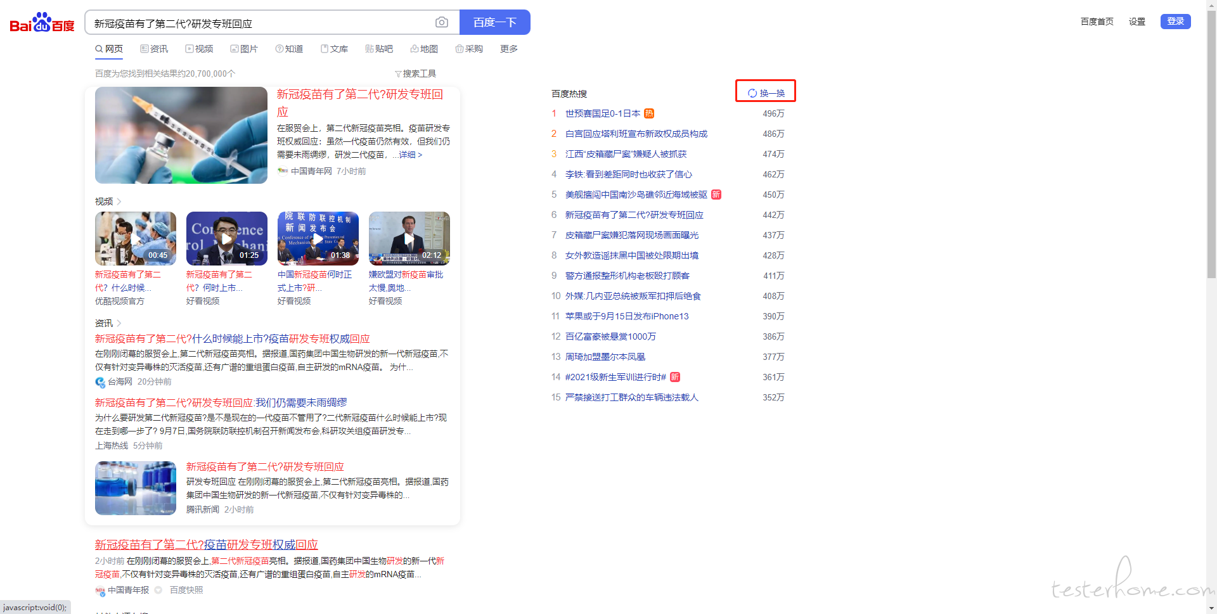Open 设置 menu
Screen dimensions: 1217x614
coord(1137,22)
